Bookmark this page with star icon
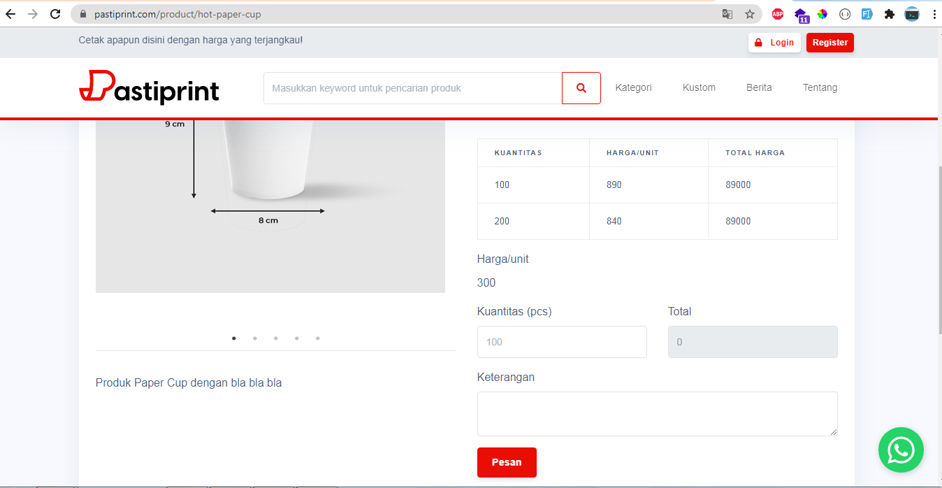The height and width of the screenshot is (488, 942). [x=750, y=14]
